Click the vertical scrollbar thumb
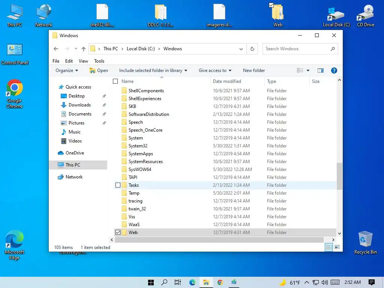The width and height of the screenshot is (384, 288). point(339,176)
